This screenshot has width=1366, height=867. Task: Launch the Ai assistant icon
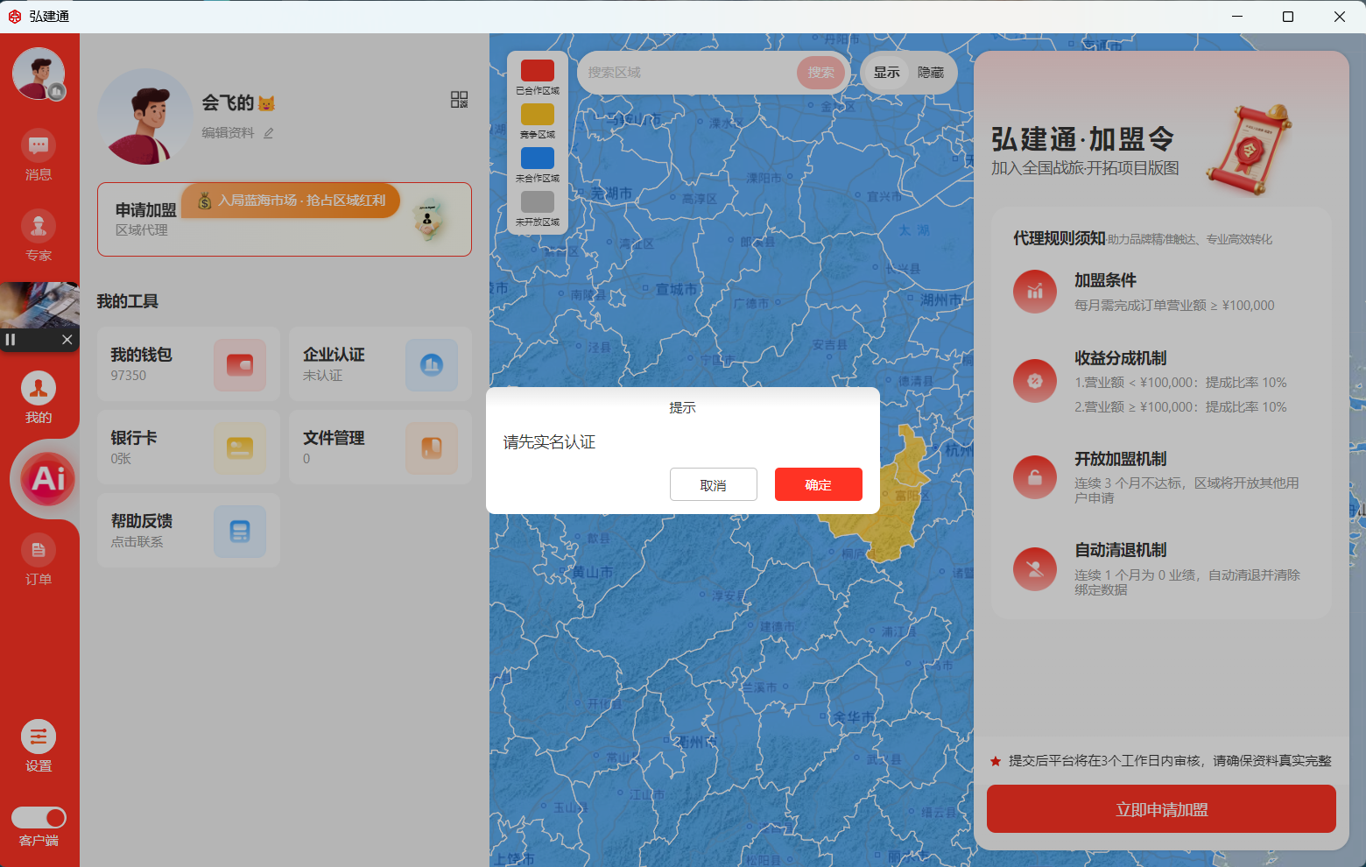click(48, 479)
